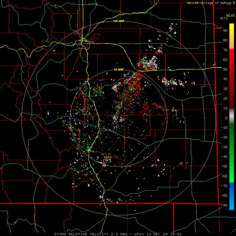Click the 80 value on velocity scale
The height and width of the screenshot is (236, 236).
tap(225, 40)
